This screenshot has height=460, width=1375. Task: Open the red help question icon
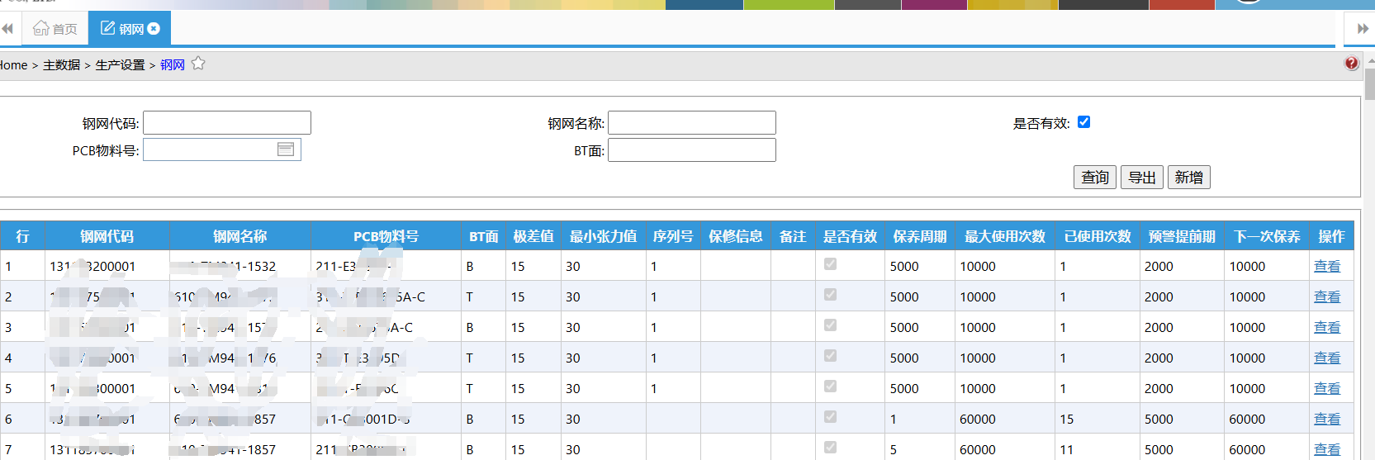pyautogui.click(x=1352, y=64)
